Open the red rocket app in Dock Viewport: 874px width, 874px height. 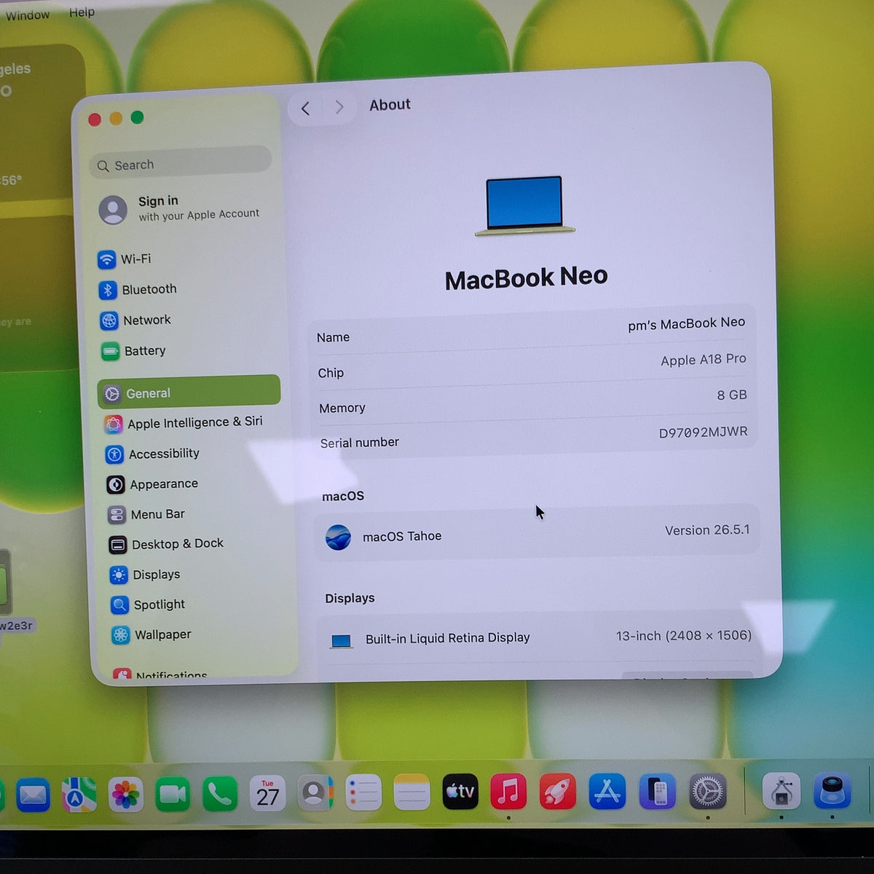557,792
